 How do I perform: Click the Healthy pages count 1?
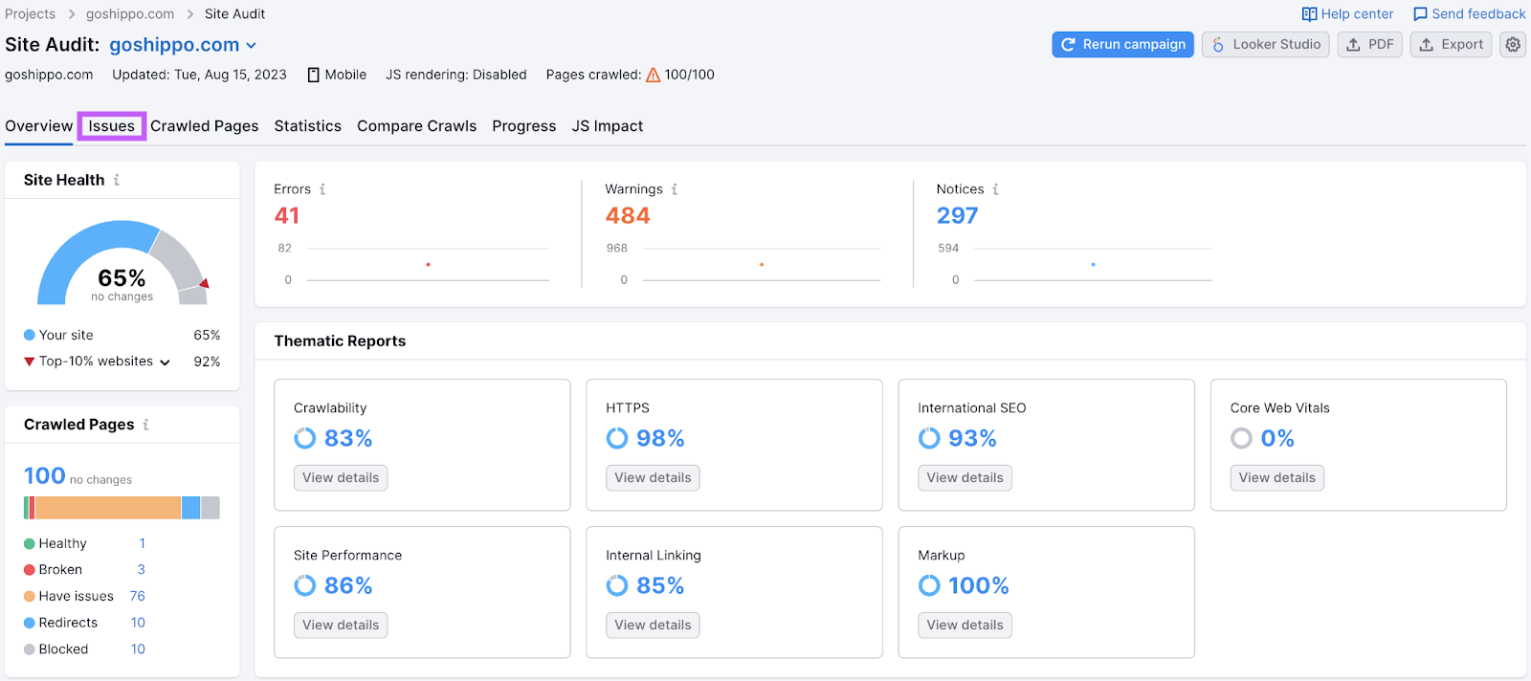[143, 543]
